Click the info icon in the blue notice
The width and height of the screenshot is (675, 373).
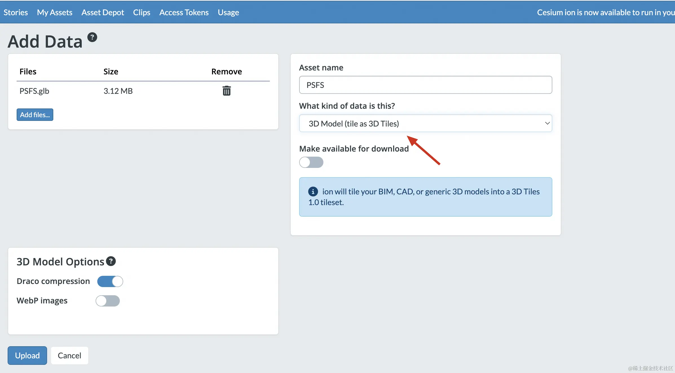click(313, 192)
